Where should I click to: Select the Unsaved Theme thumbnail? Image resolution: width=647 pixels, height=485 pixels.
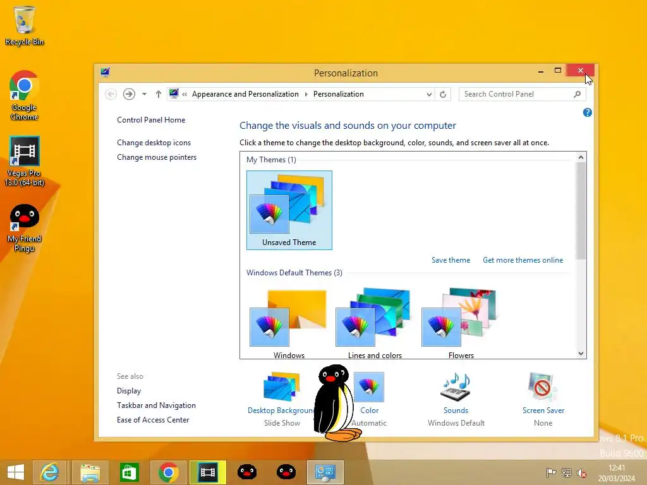pos(289,210)
